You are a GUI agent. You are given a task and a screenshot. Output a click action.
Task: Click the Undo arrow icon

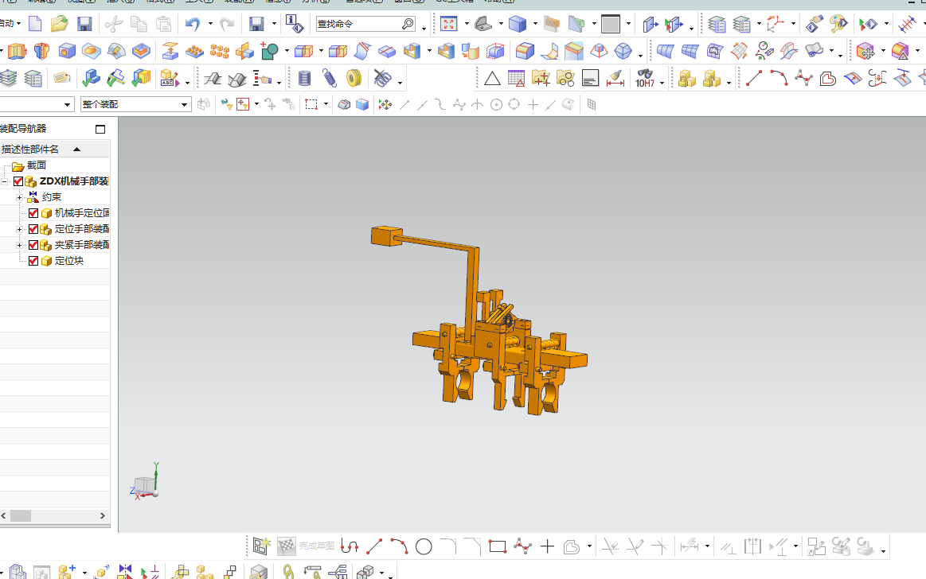(x=193, y=25)
